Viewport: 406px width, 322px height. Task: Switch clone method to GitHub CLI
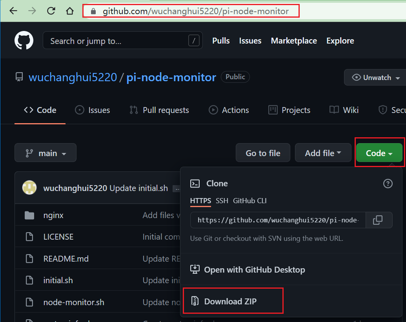[x=250, y=200]
